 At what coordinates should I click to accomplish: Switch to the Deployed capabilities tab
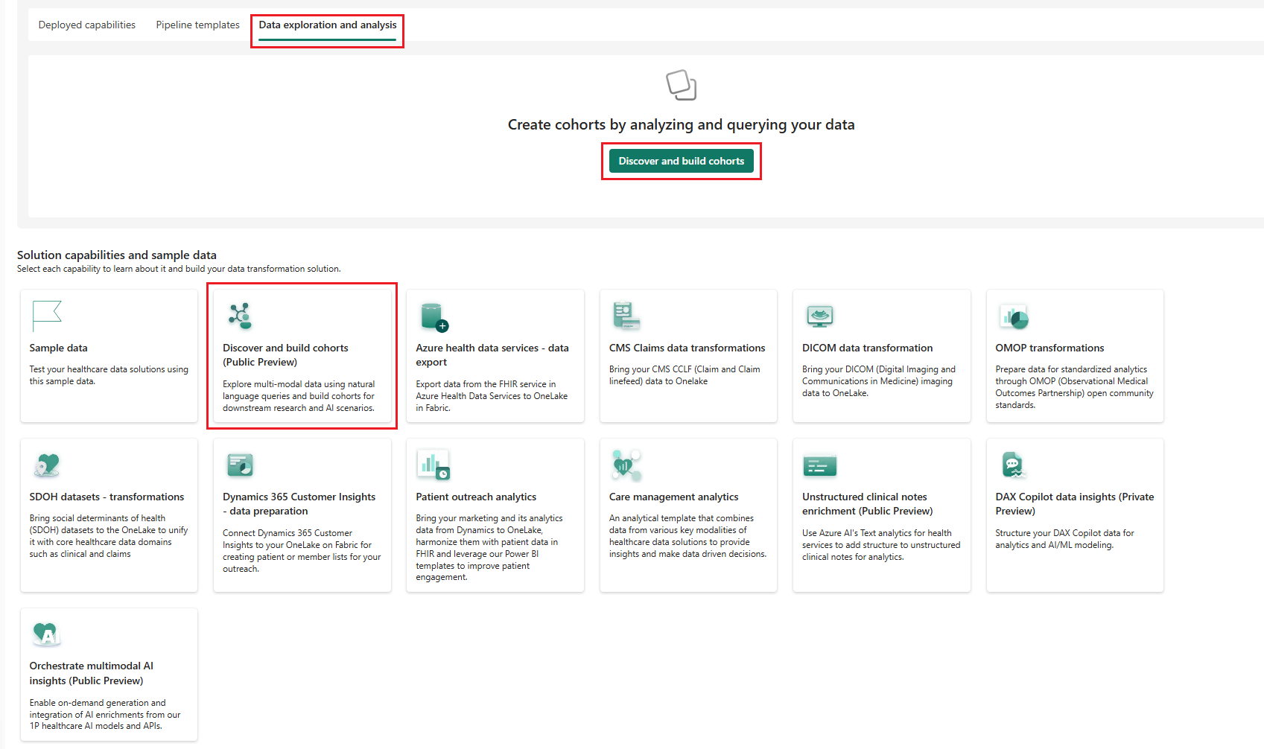[x=86, y=25]
